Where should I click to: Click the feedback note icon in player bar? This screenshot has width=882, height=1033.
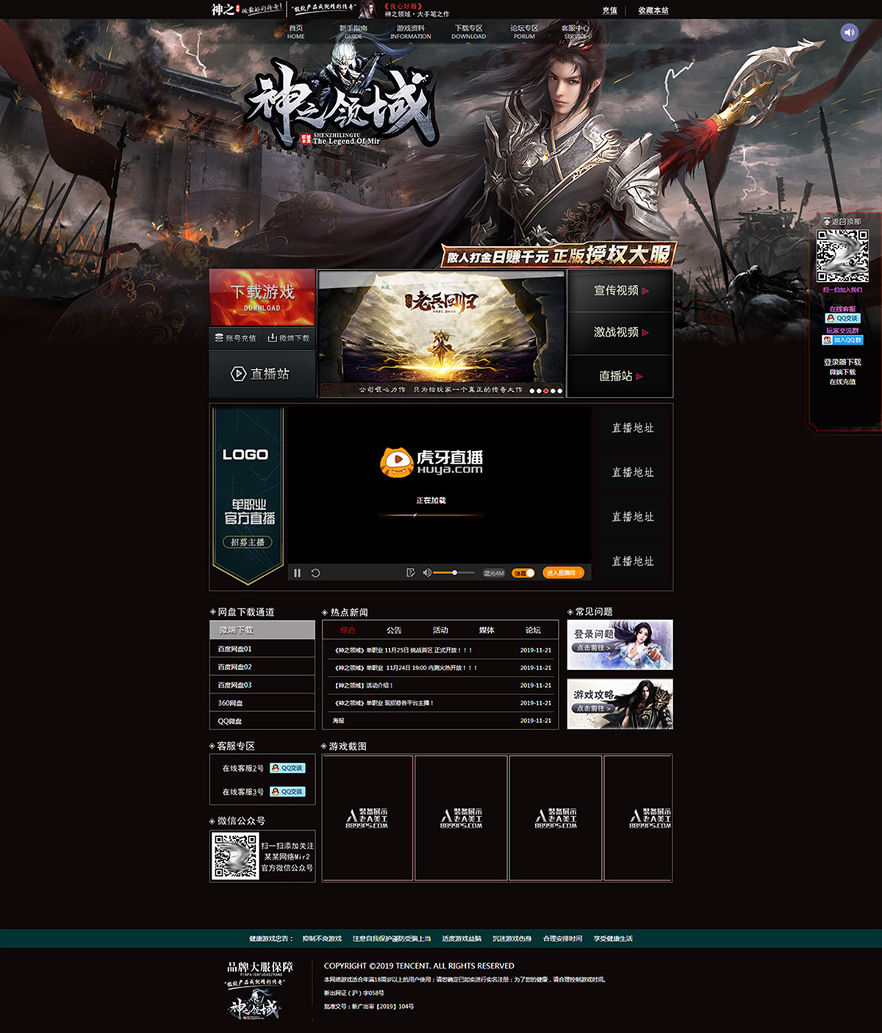click(x=410, y=573)
